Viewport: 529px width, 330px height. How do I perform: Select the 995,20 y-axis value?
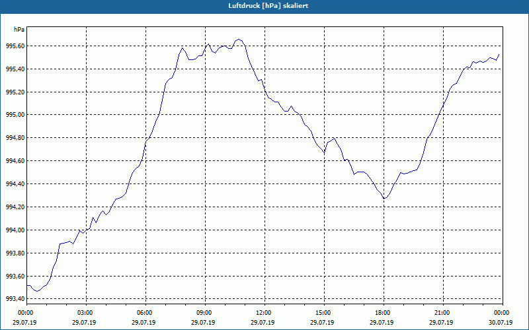click(x=15, y=92)
